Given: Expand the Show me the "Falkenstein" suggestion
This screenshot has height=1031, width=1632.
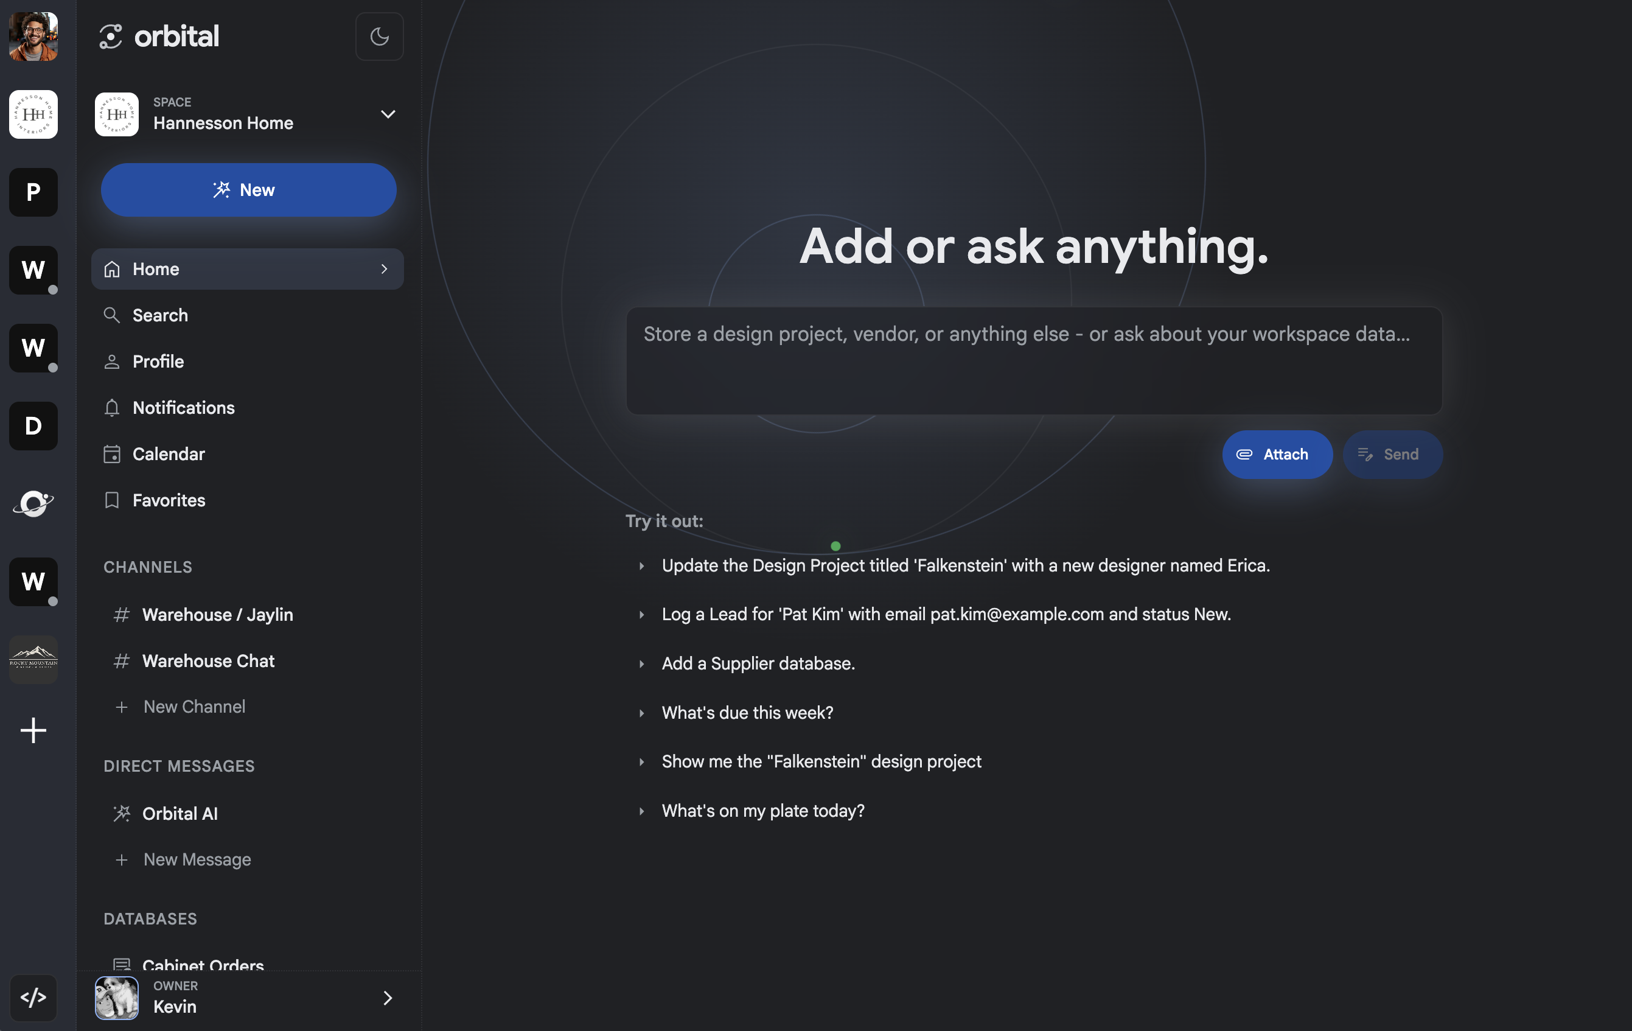Looking at the screenshot, I should coord(642,762).
